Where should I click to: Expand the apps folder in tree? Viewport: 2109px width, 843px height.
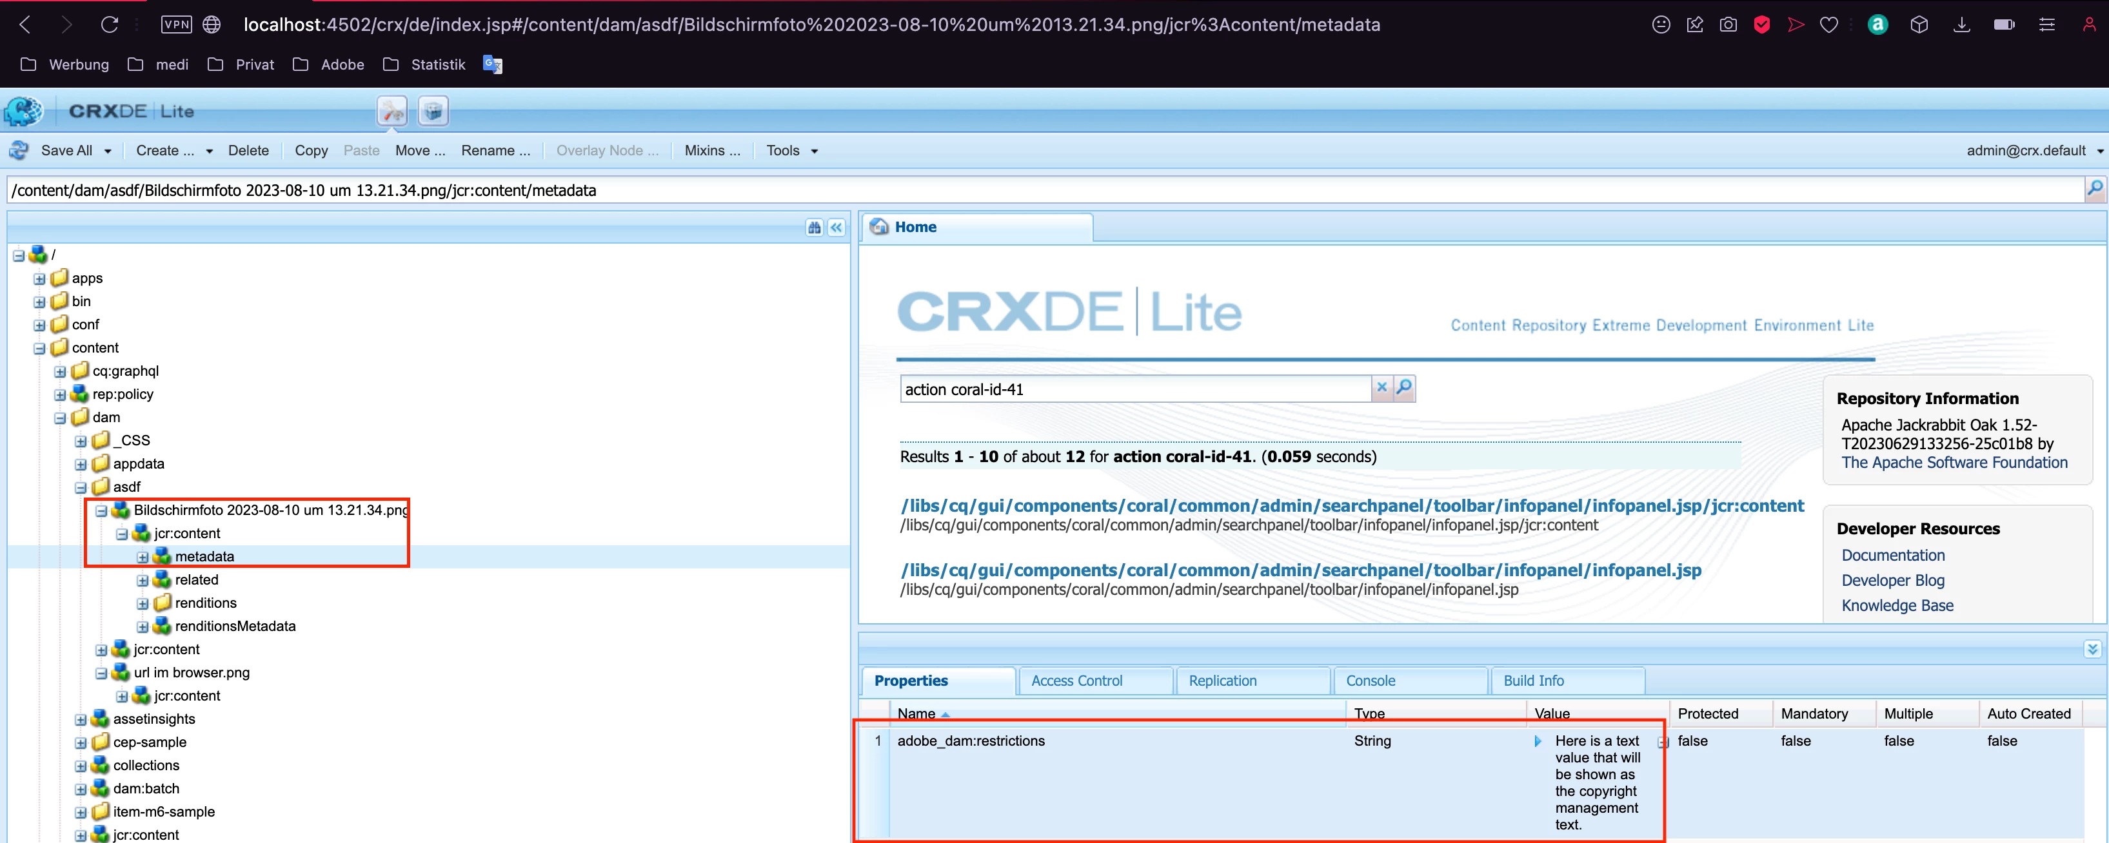pyautogui.click(x=39, y=279)
